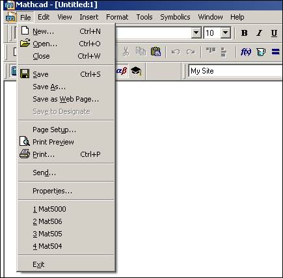Open the Symbolics menu
Screen dimensions: 283x278
(x=175, y=17)
